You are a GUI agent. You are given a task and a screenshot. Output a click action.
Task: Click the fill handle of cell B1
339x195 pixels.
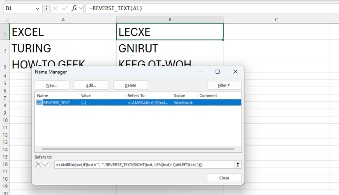click(223, 40)
